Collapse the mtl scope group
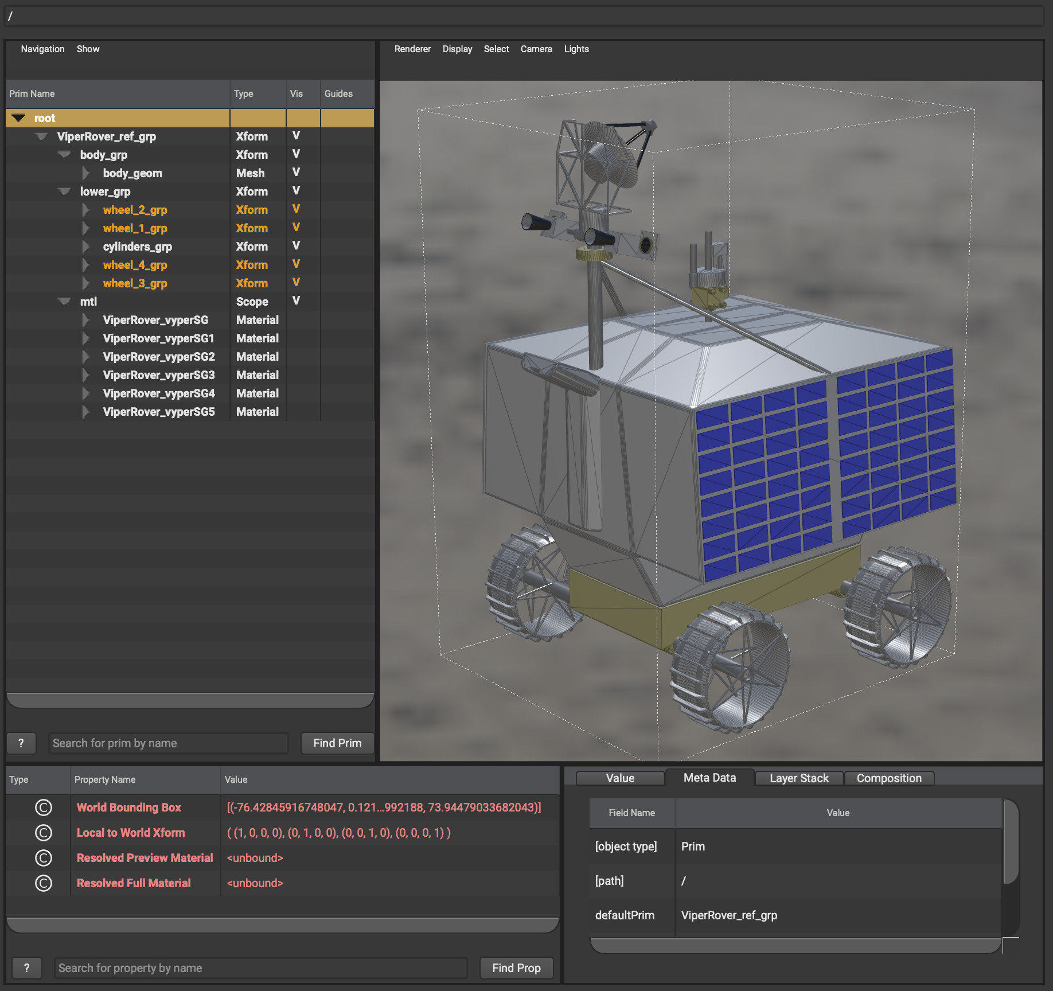This screenshot has height=991, width=1053. [64, 302]
